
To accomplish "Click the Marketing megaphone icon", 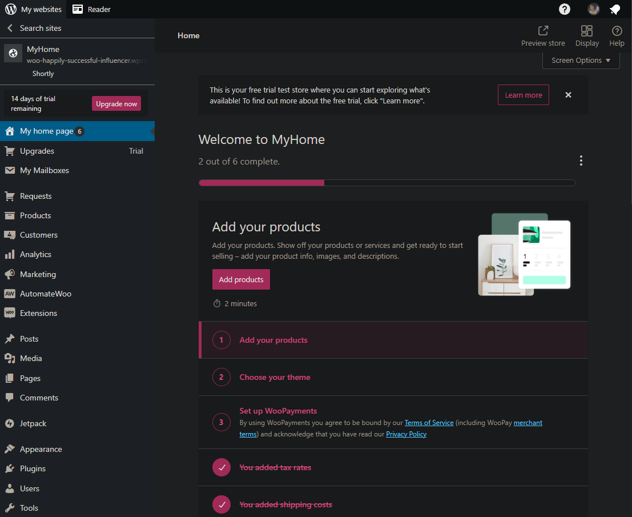I will click(10, 274).
